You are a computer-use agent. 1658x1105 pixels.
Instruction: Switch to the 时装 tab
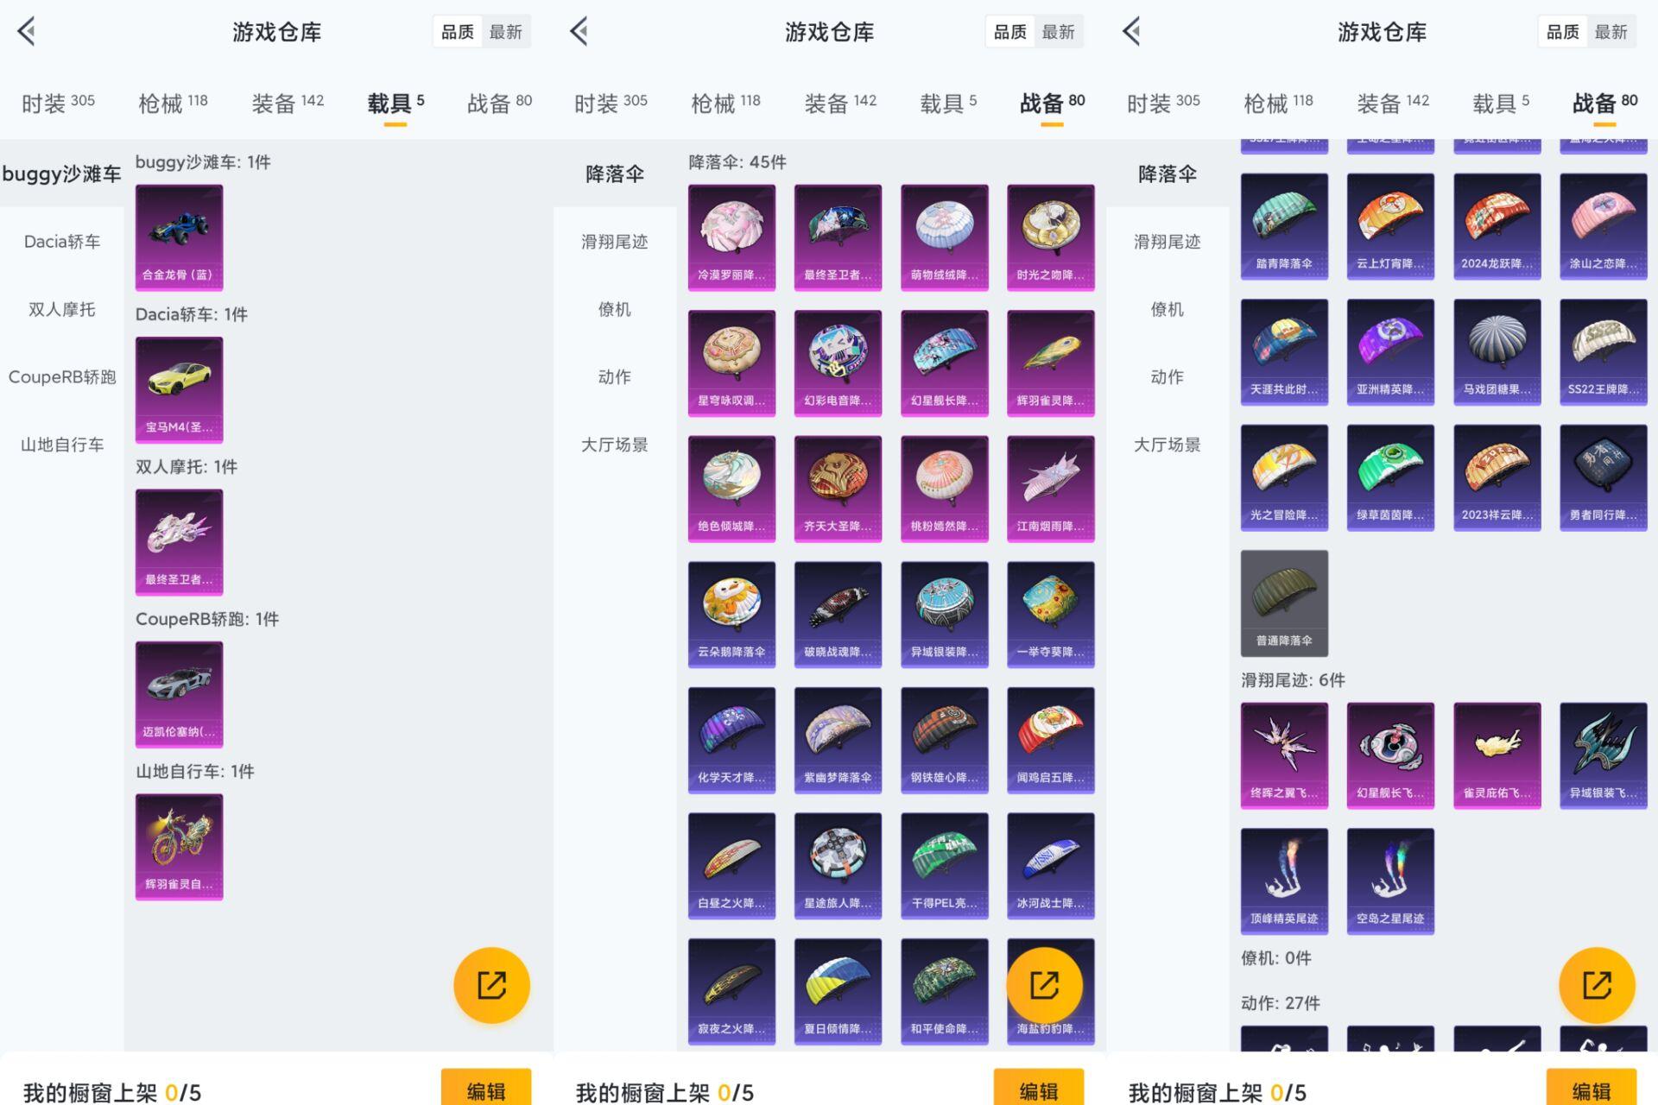57,102
